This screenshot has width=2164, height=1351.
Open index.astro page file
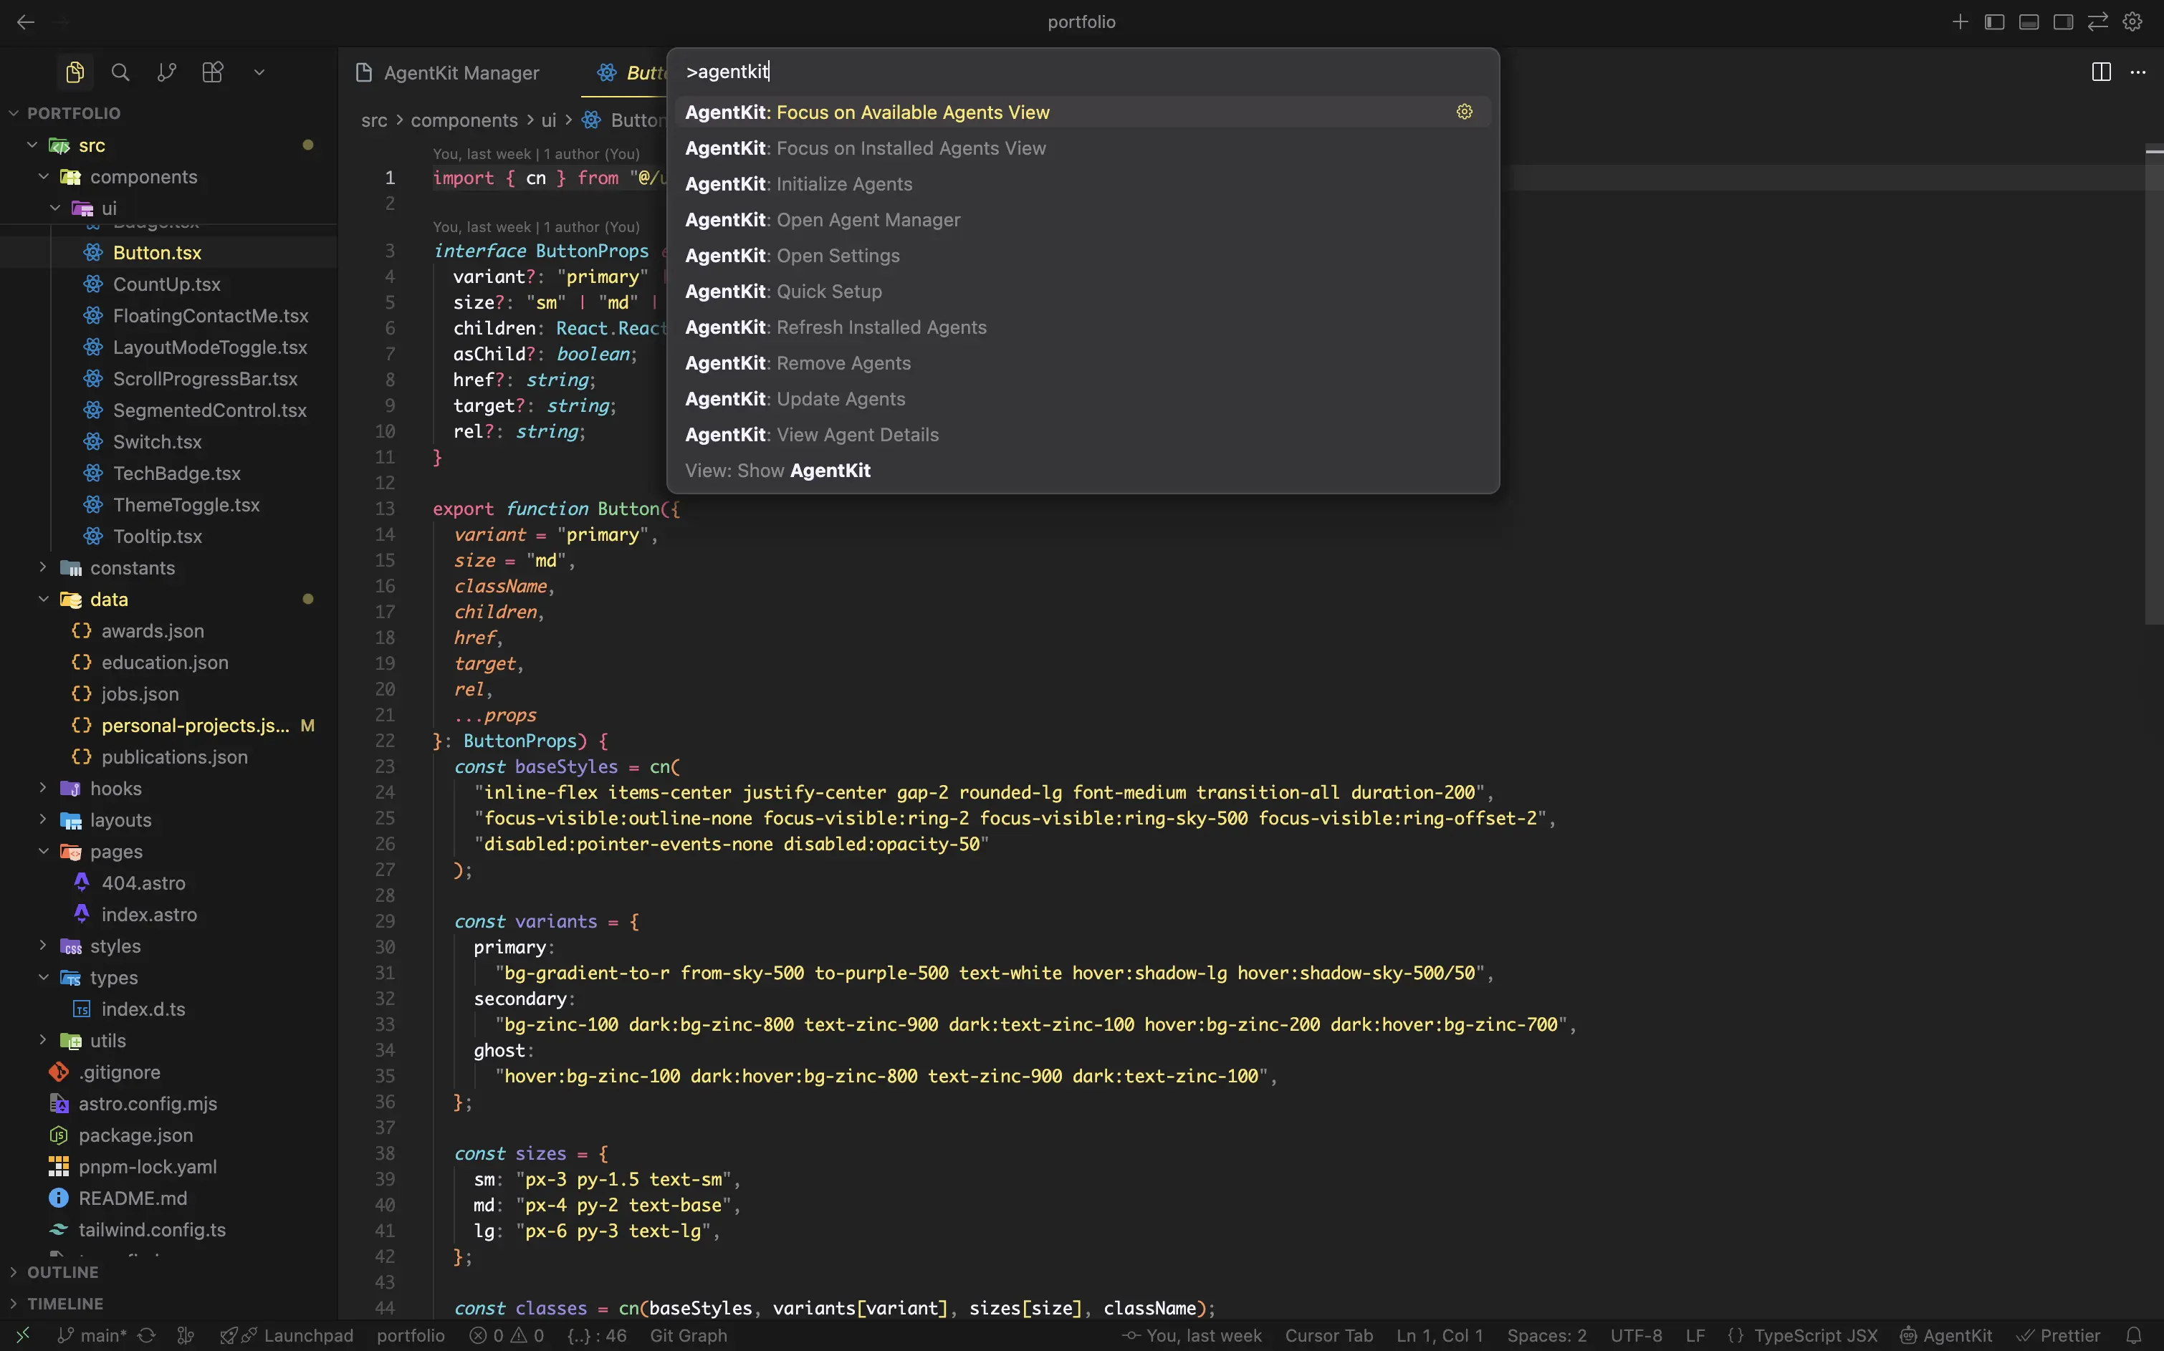(x=169, y=915)
